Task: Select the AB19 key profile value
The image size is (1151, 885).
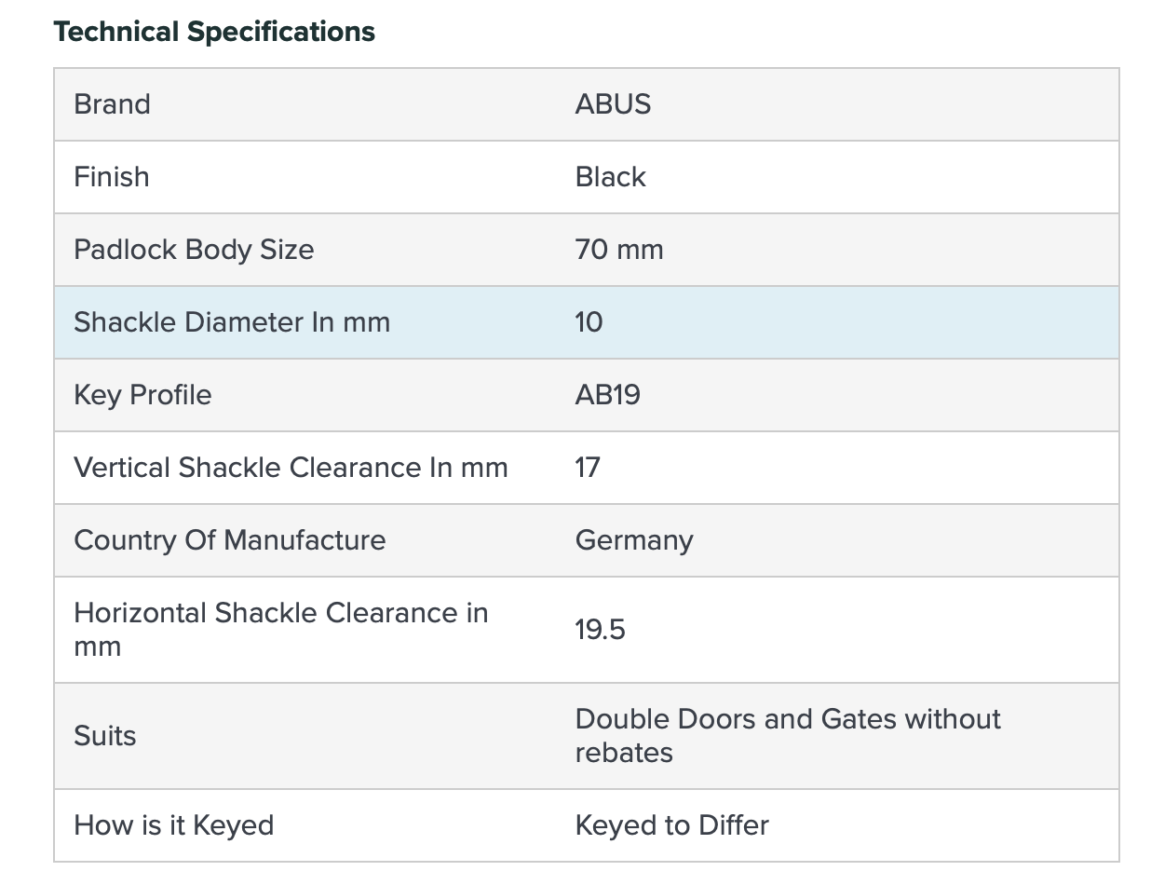Action: pos(607,394)
